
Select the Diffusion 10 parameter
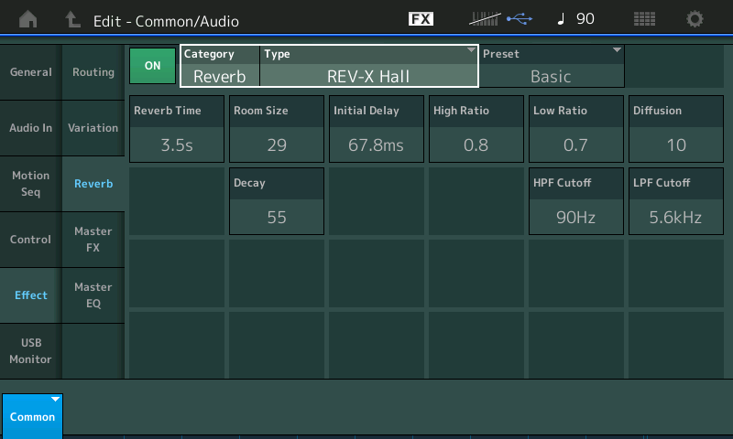(x=676, y=129)
